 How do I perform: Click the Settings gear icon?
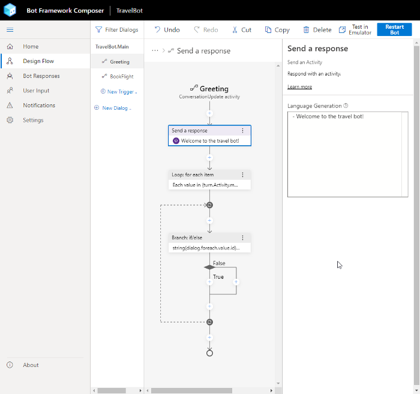click(x=10, y=120)
